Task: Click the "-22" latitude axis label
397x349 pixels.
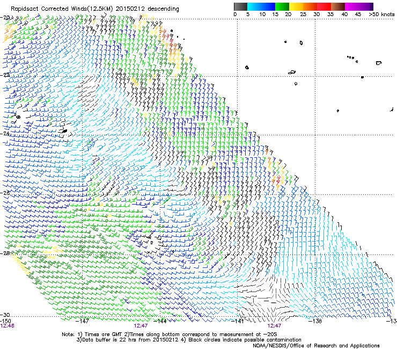Action: 5,75
